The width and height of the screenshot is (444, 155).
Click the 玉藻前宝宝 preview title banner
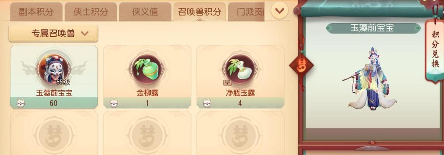click(x=373, y=28)
